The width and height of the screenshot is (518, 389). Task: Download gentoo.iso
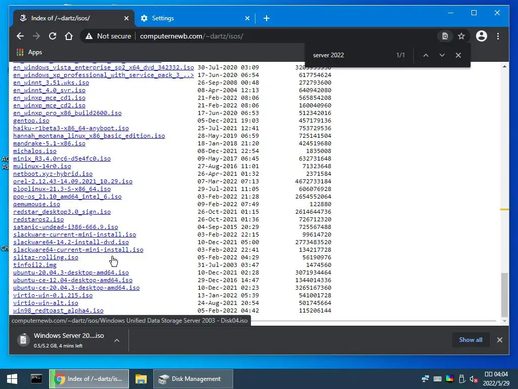pos(31,121)
